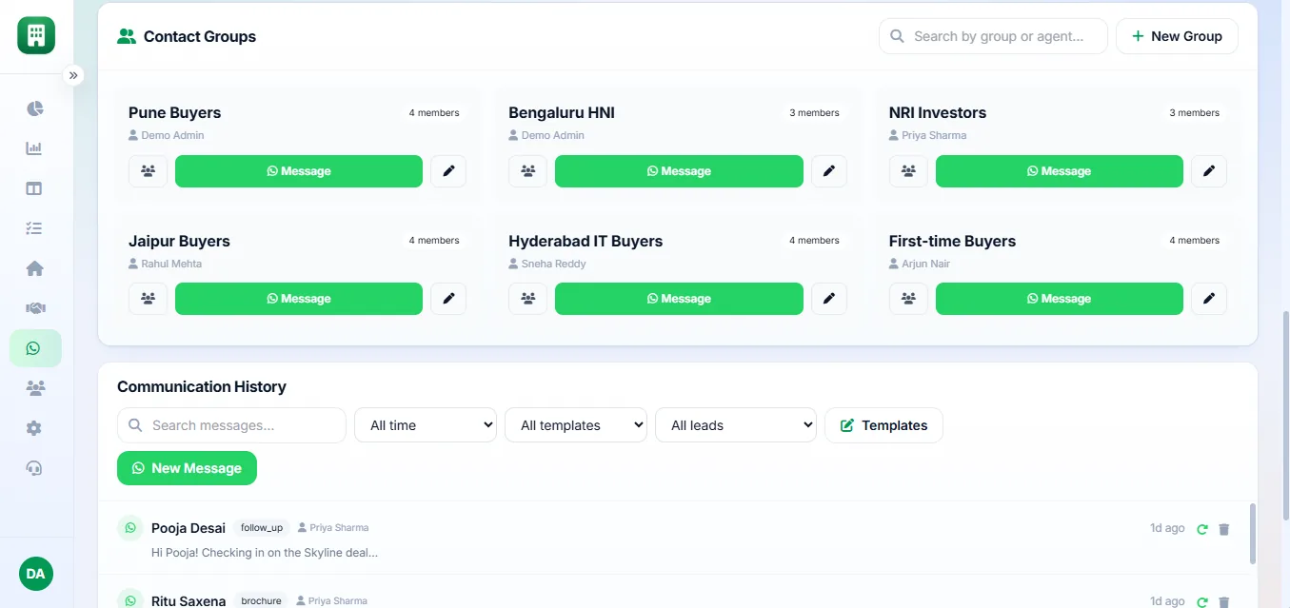Start a New Message

coord(187,468)
